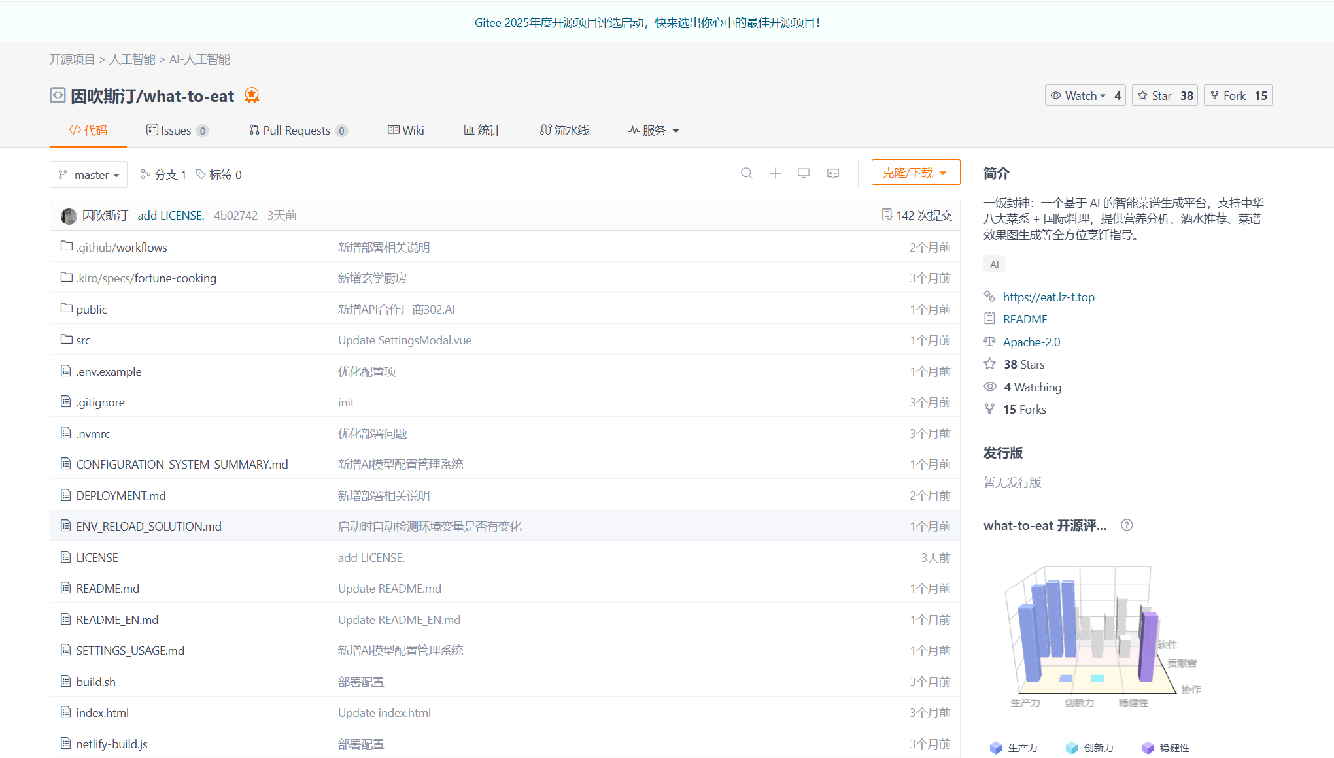
Task: Expand the 克隆/下载 dropdown
Action: tap(915, 172)
